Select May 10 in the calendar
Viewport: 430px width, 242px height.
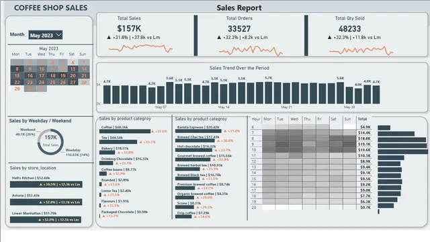(42, 69)
